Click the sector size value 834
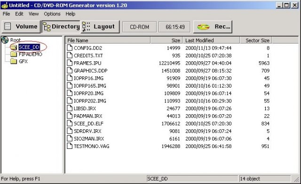 265,124
